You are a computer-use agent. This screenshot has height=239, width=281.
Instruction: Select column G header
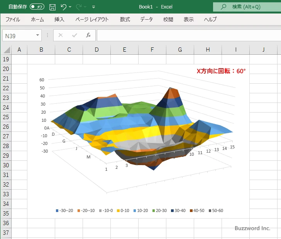point(180,50)
